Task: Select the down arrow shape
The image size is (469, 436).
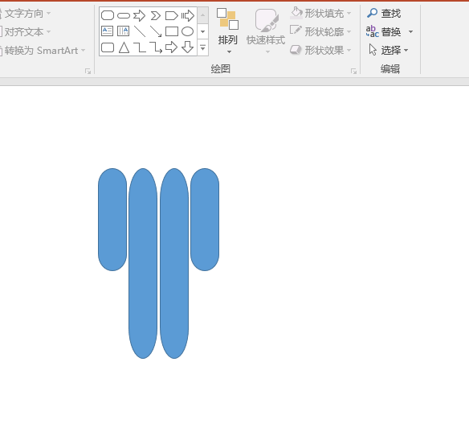Action: tap(188, 47)
